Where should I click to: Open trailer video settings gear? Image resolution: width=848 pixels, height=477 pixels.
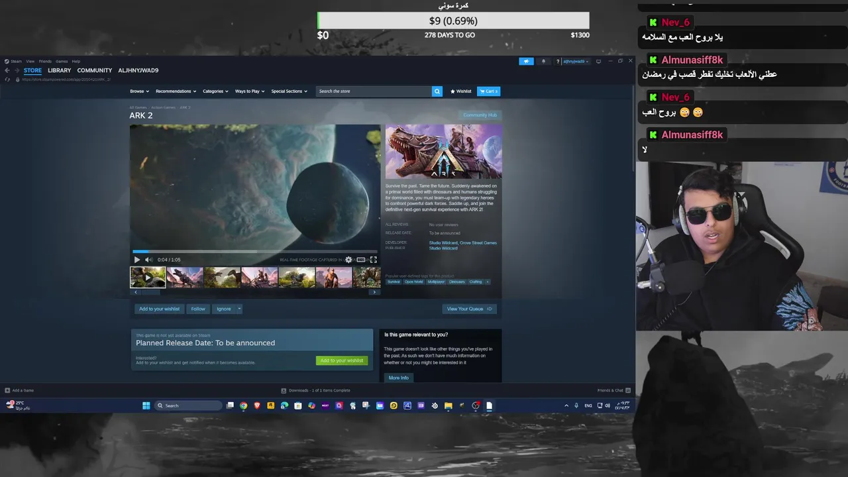click(x=348, y=260)
